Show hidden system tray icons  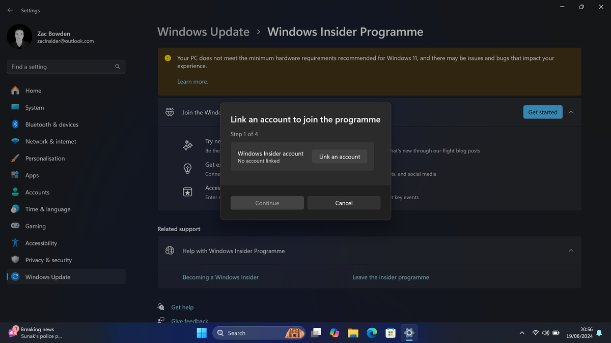(x=522, y=333)
